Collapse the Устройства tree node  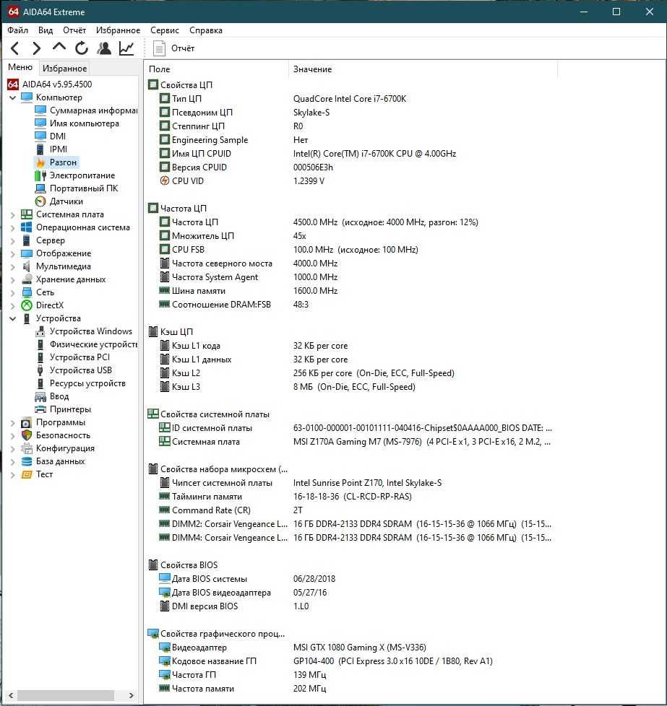12,318
